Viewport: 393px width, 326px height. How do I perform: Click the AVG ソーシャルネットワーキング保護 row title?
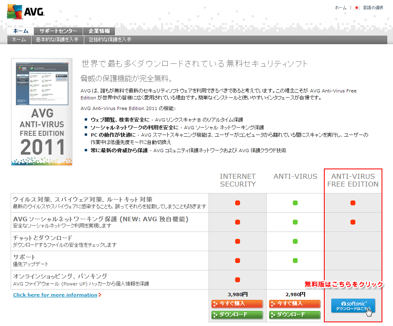pos(101,219)
